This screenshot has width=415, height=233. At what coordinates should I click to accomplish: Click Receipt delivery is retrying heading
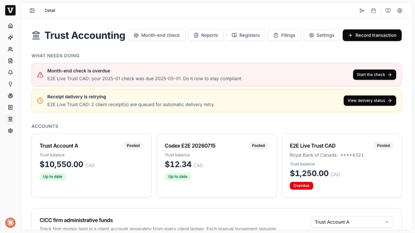point(77,97)
